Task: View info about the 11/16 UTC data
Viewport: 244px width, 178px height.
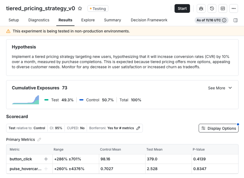Action: click(224, 20)
